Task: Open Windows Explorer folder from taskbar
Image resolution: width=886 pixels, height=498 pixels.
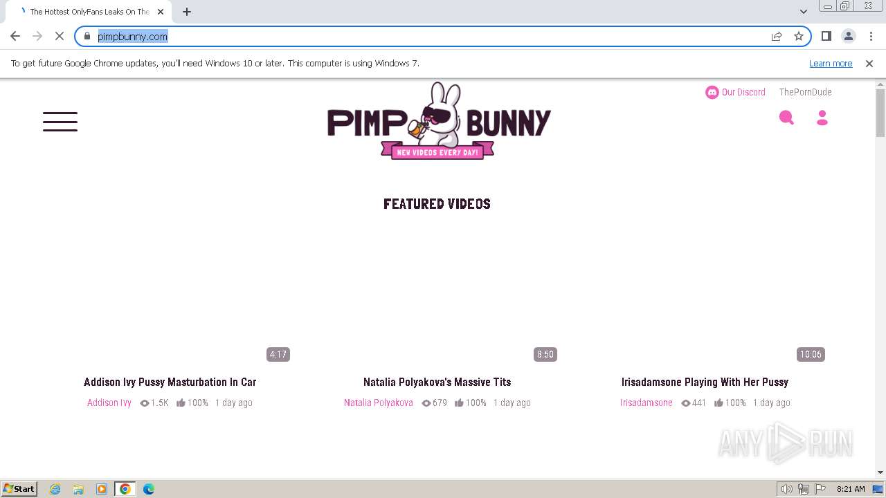Action: coord(78,489)
